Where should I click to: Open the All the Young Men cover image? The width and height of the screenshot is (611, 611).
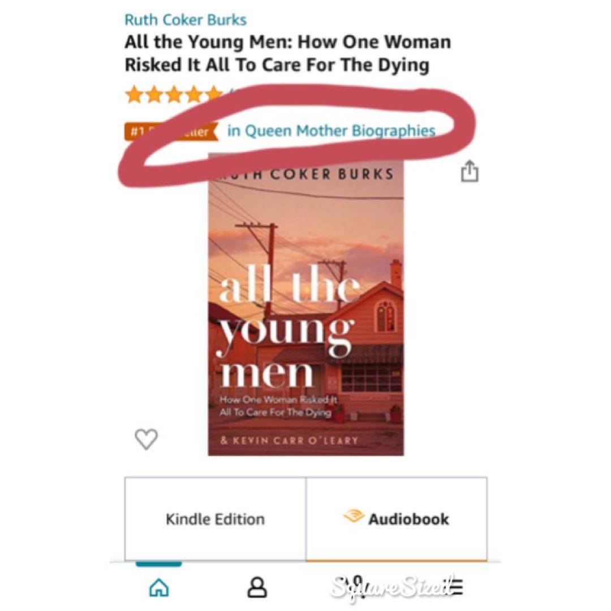pos(306,305)
